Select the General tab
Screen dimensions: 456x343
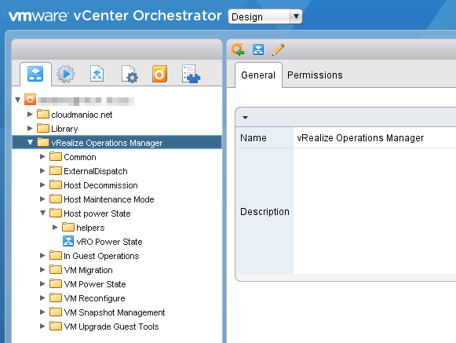click(258, 75)
